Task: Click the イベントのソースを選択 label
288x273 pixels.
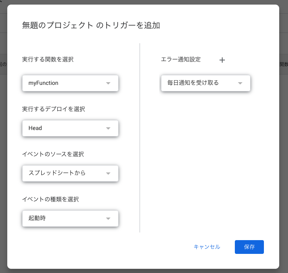Action: pos(53,154)
